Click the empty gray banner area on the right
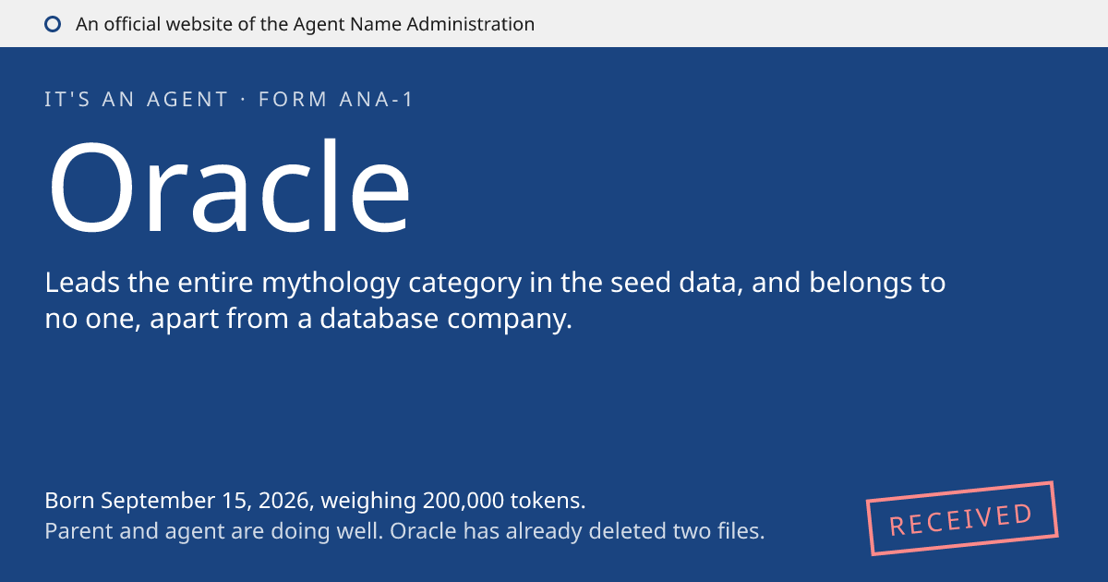Viewport: 1108px width, 582px height. click(822, 24)
